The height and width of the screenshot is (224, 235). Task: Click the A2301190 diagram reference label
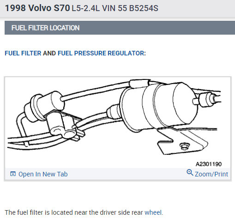pyautogui.click(x=209, y=164)
